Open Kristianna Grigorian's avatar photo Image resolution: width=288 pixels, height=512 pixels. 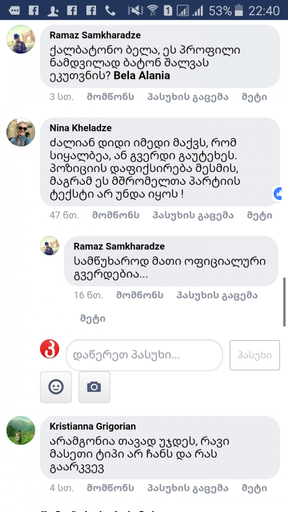[x=21, y=430]
